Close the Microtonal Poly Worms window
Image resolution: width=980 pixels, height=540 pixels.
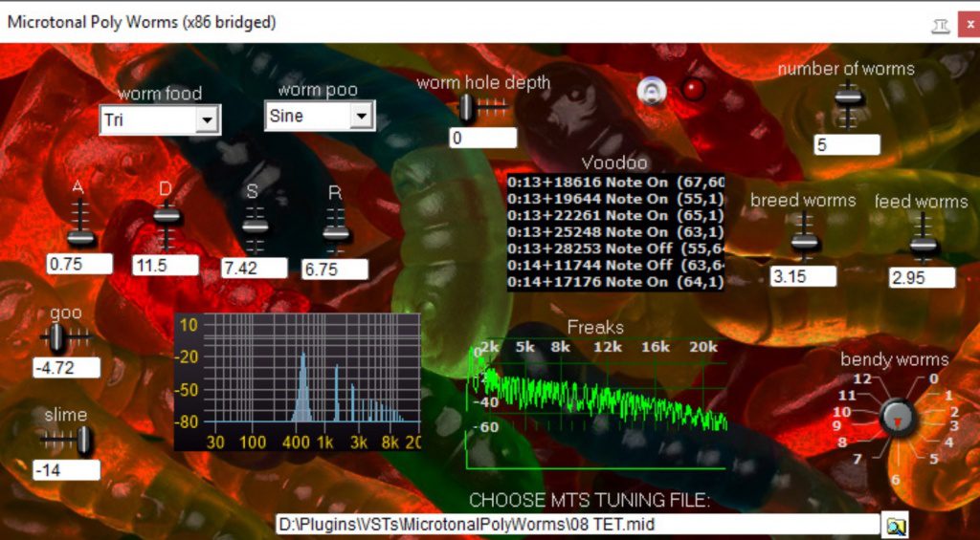[x=969, y=25]
